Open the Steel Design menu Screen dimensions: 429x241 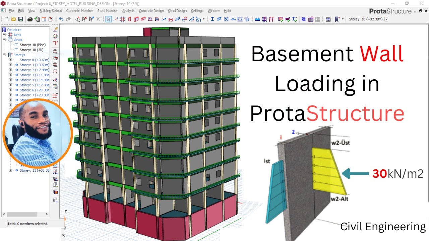[177, 11]
